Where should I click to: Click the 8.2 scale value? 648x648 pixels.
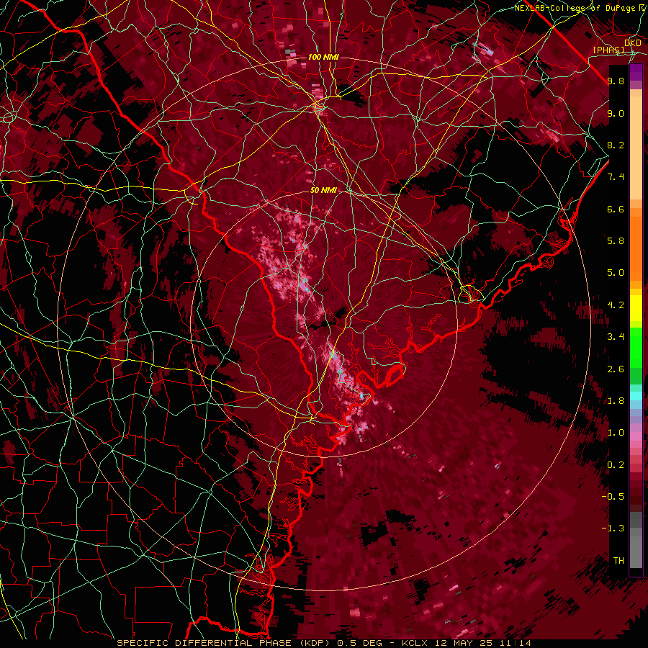click(616, 145)
